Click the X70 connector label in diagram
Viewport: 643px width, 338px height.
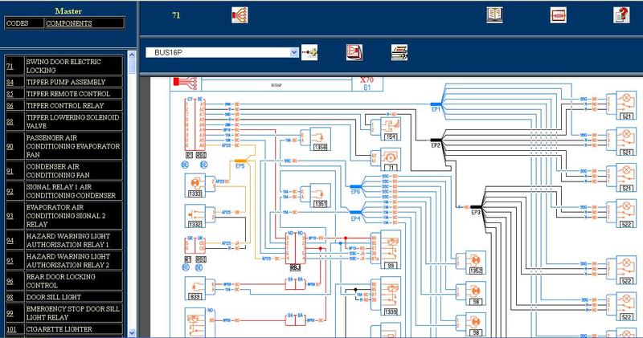(367, 80)
